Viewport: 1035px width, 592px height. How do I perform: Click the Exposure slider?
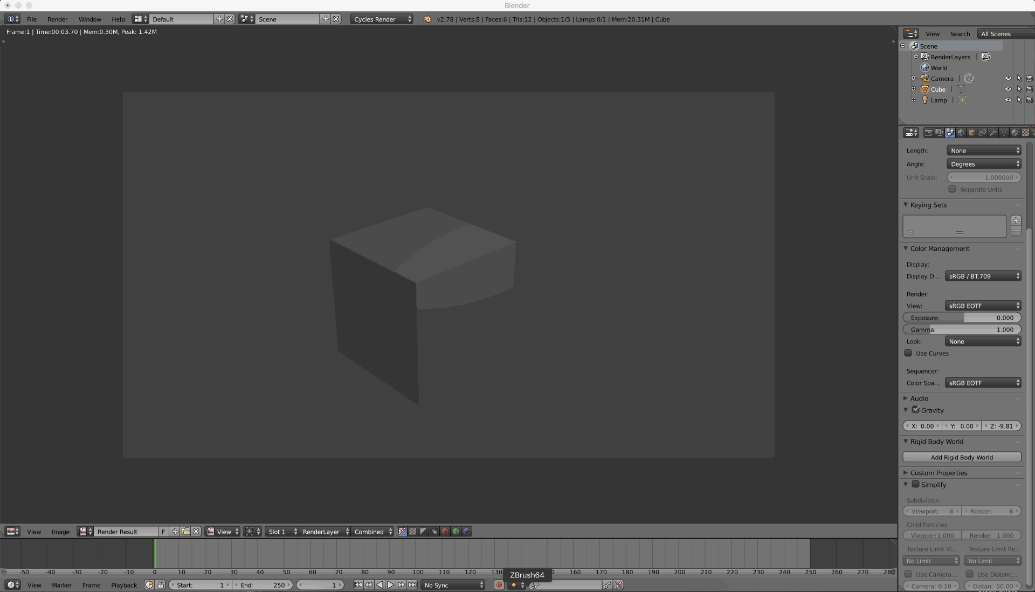962,318
